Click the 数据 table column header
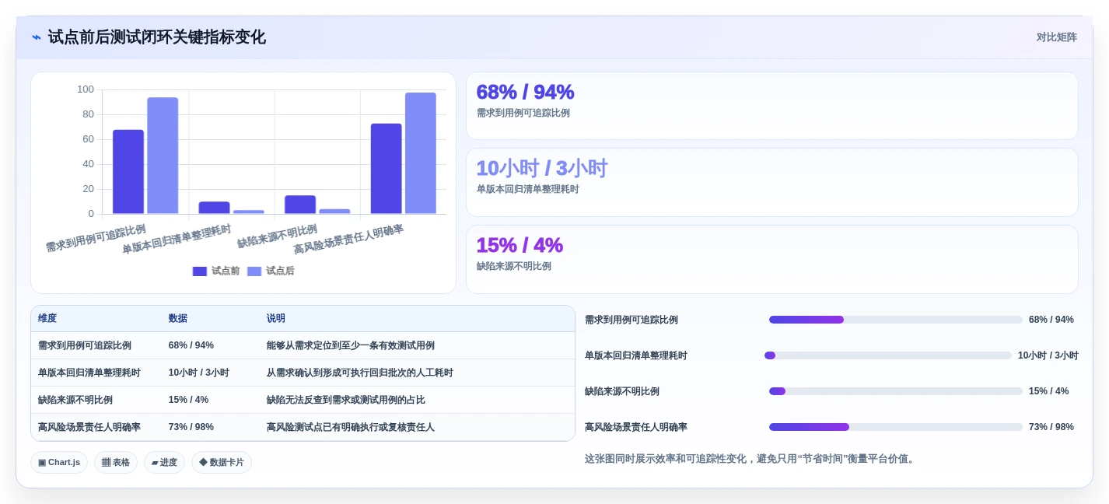Viewport: 1109px width, 504px height. pos(178,319)
